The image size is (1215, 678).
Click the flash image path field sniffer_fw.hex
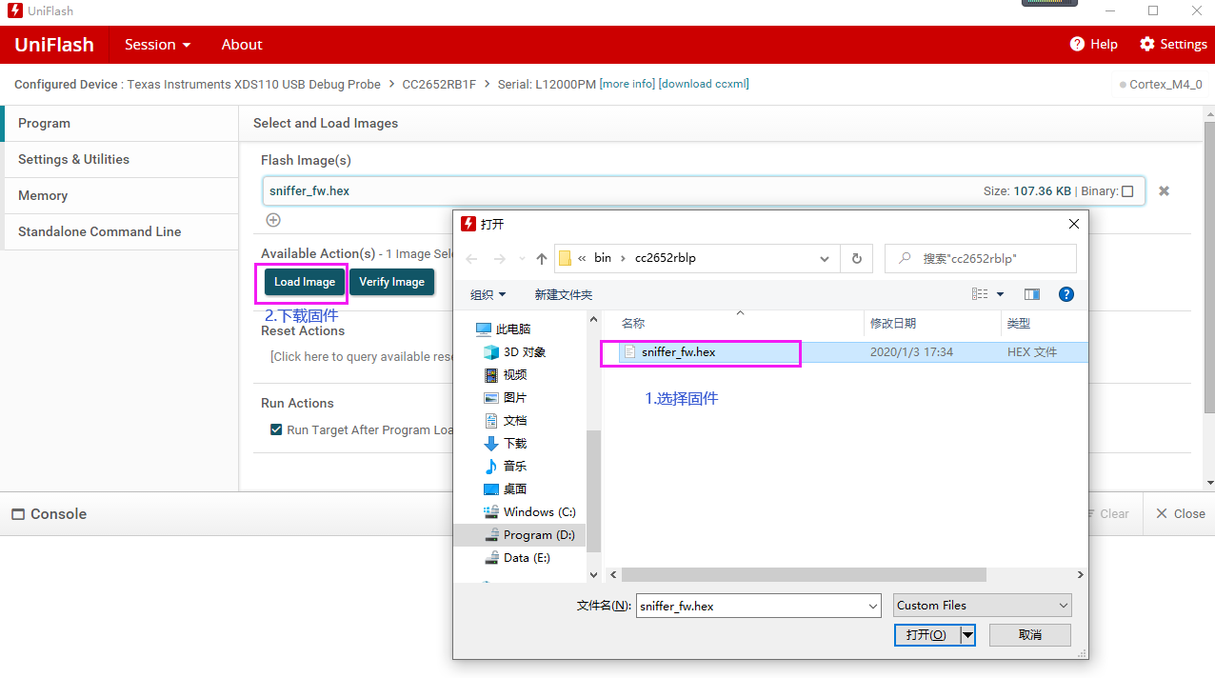[704, 191]
